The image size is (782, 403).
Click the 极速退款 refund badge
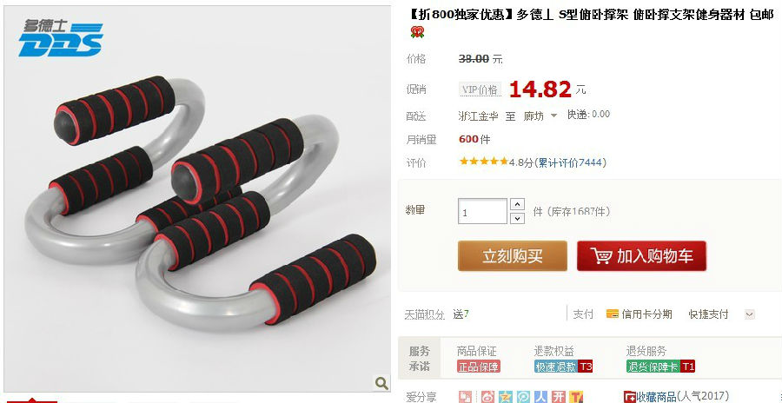pyautogui.click(x=564, y=367)
